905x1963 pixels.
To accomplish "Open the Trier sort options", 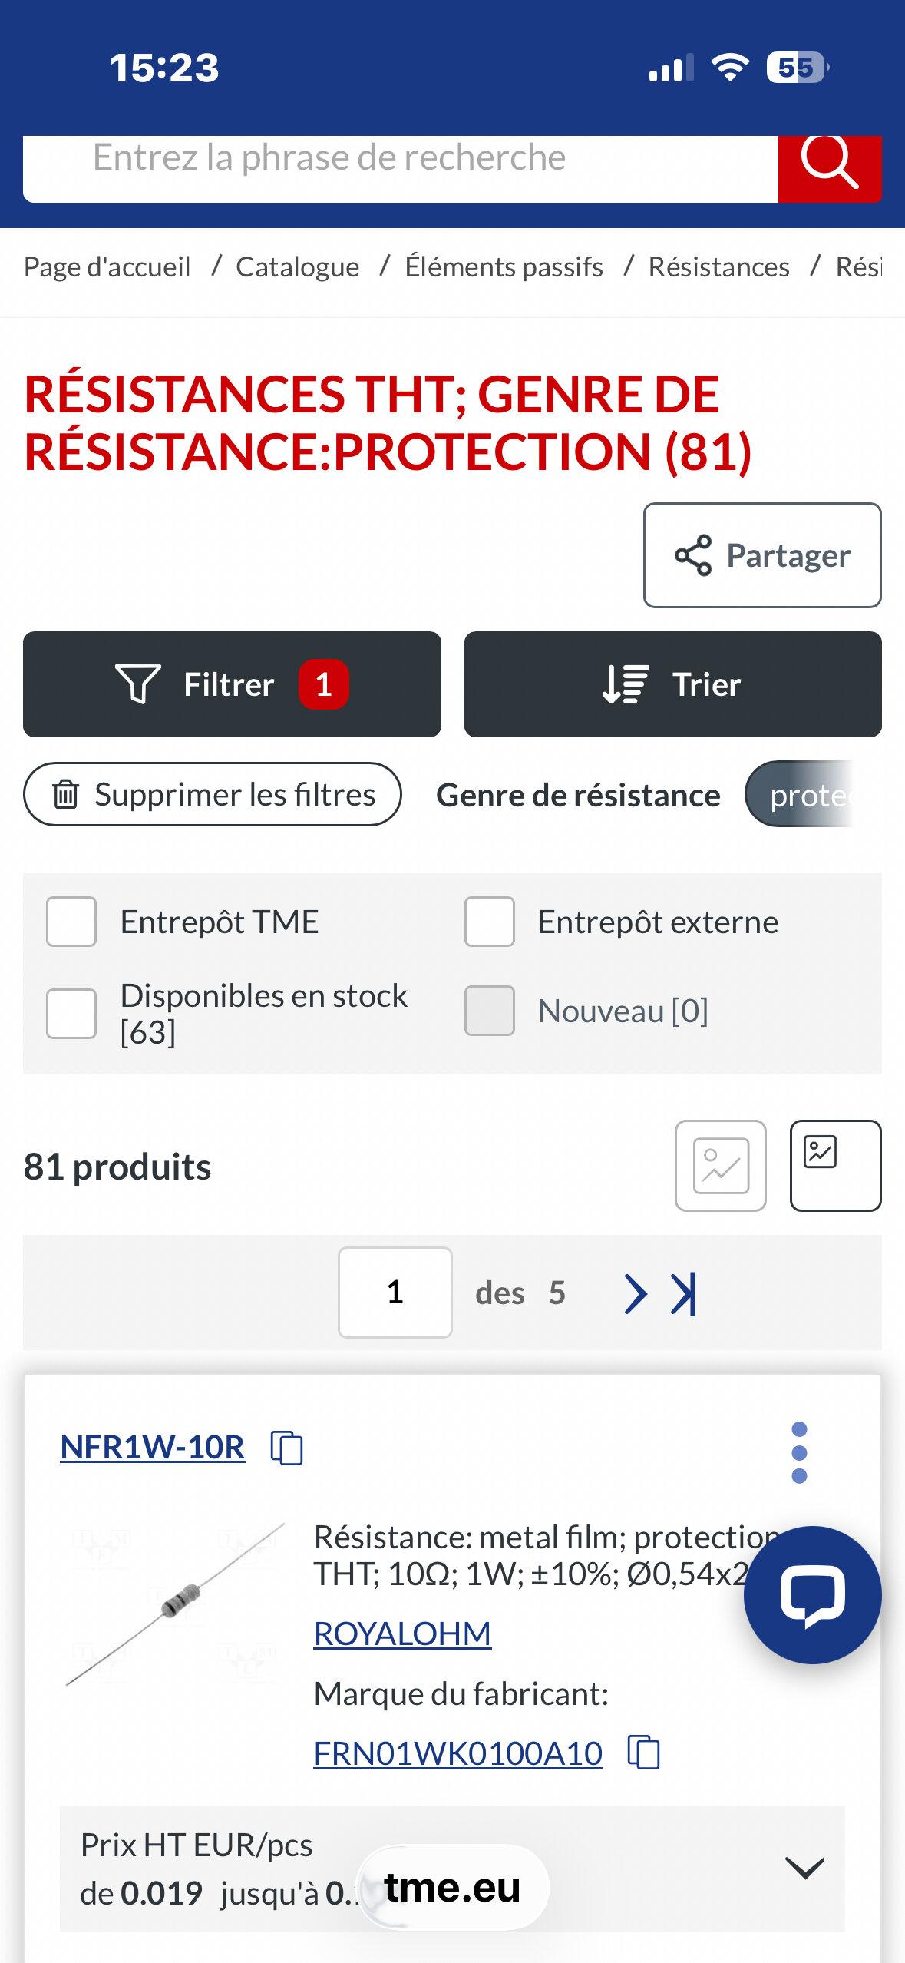I will point(672,684).
